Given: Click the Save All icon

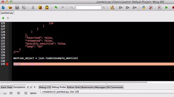Looking at the screenshot, I should (x=24, y=8).
